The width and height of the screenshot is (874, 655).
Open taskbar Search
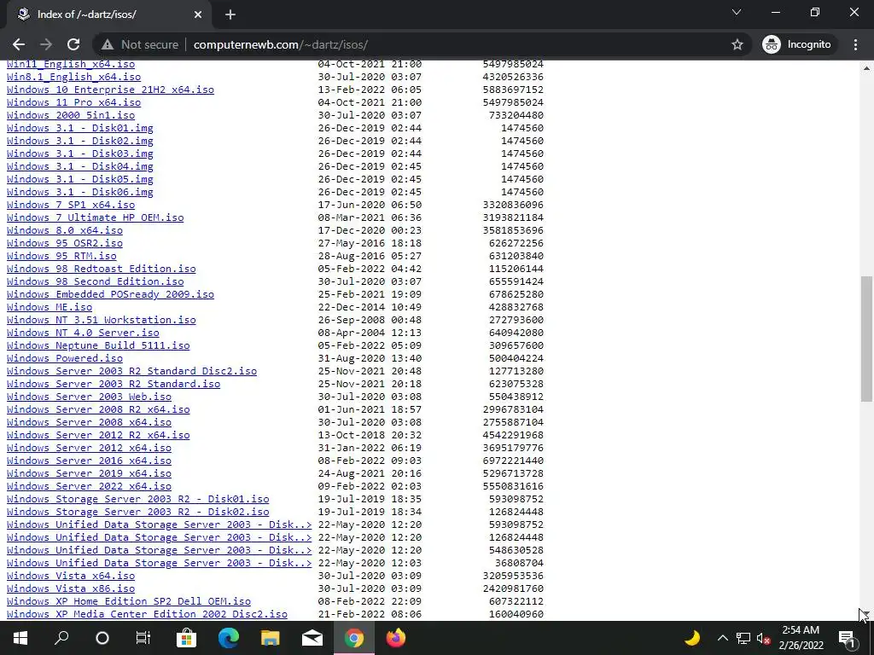tap(61, 638)
